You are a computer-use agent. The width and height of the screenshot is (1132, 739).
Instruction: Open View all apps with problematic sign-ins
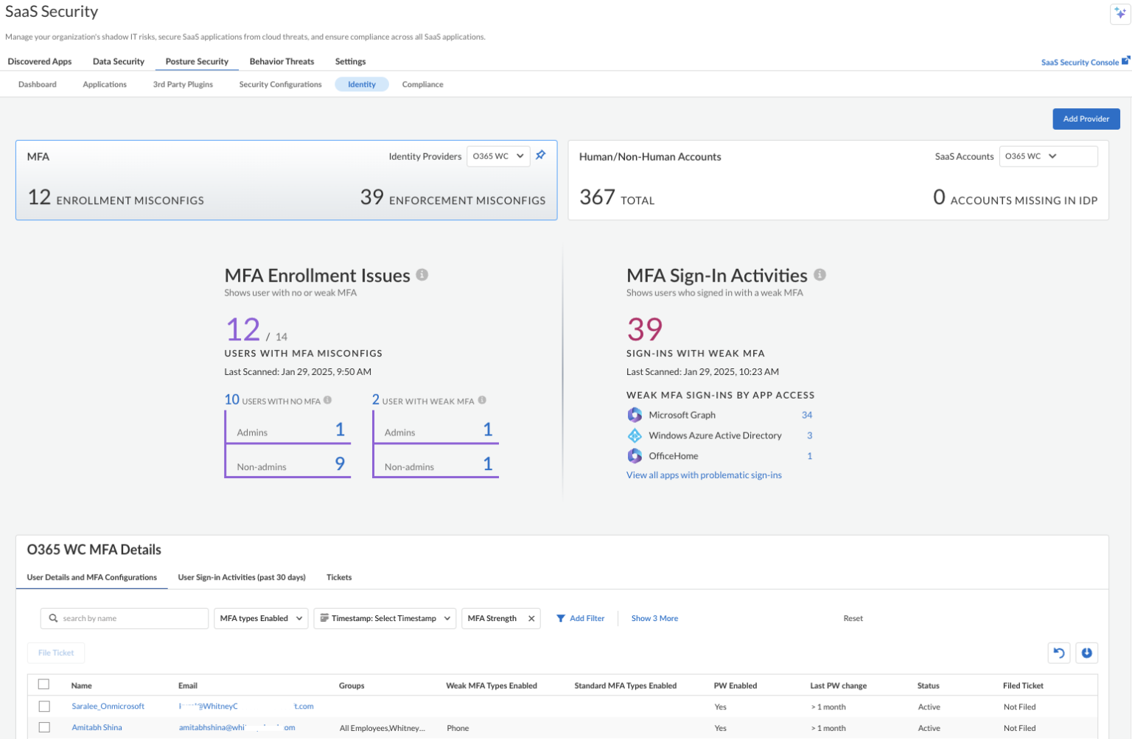pyautogui.click(x=704, y=474)
